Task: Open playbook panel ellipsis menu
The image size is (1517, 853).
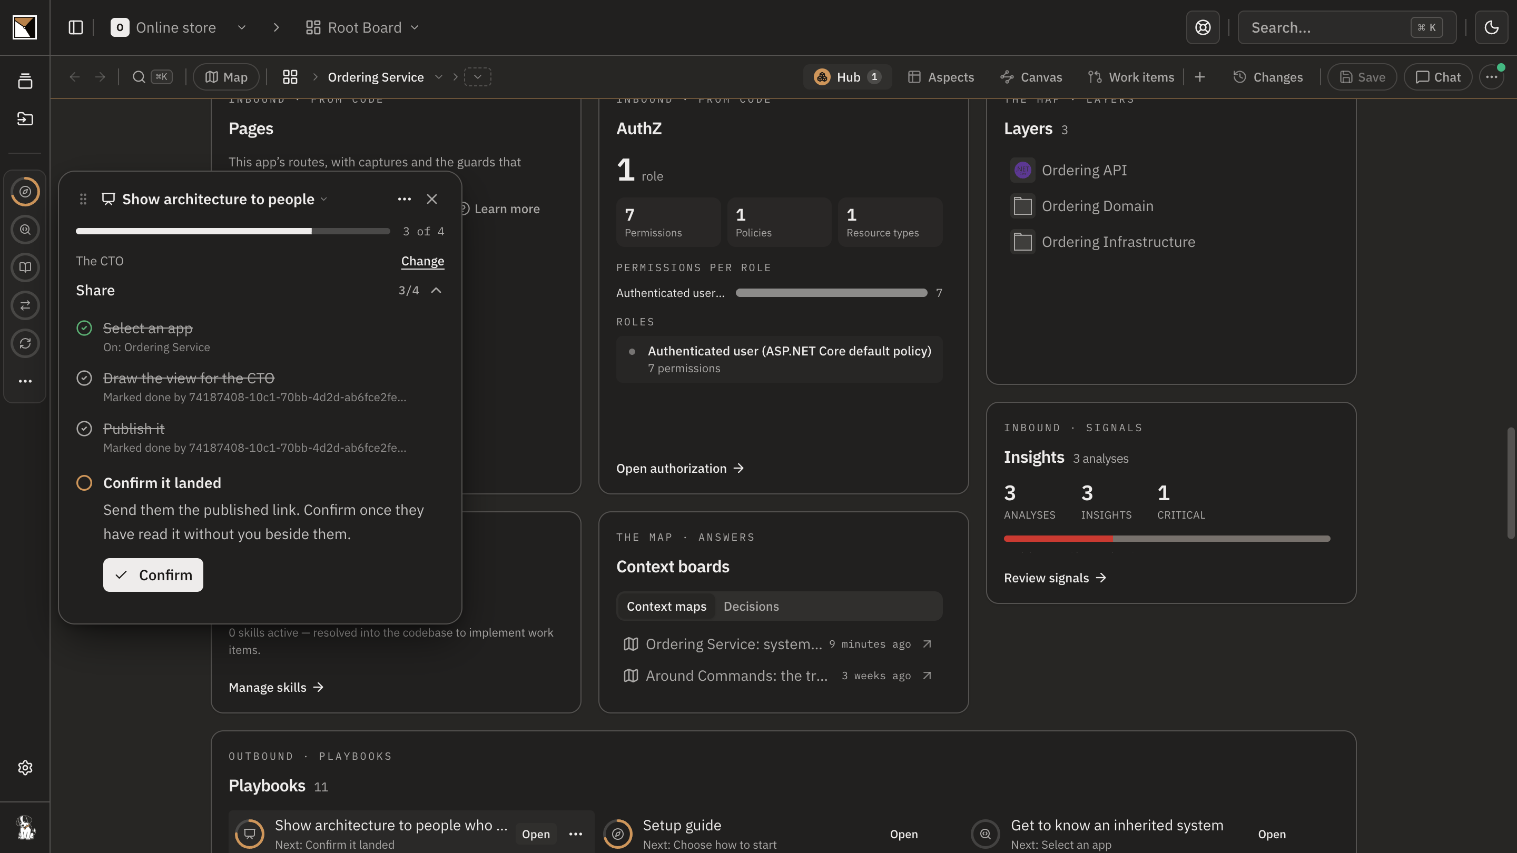Action: tap(404, 199)
